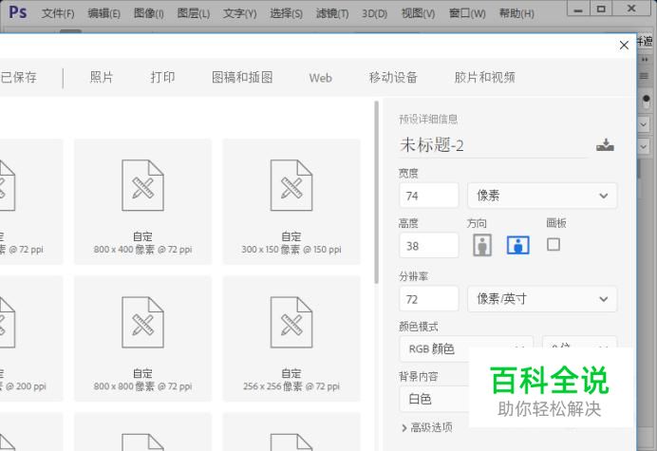Select the 800 x 400 像素 preset
This screenshot has height=451, width=657.
142,201
